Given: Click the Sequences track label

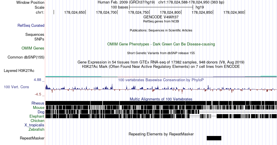Looking at the screenshot, I should click(x=35, y=34).
